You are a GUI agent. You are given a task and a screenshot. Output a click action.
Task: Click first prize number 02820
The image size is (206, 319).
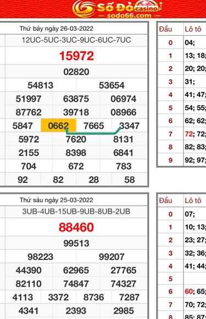click(76, 72)
